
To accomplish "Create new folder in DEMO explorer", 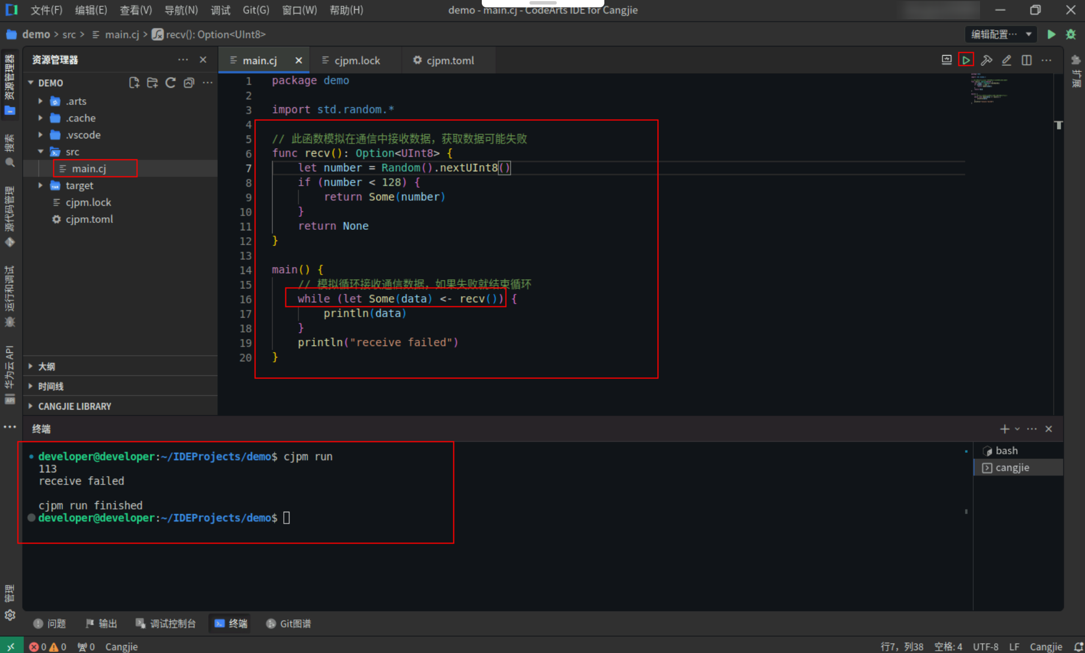I will click(152, 83).
